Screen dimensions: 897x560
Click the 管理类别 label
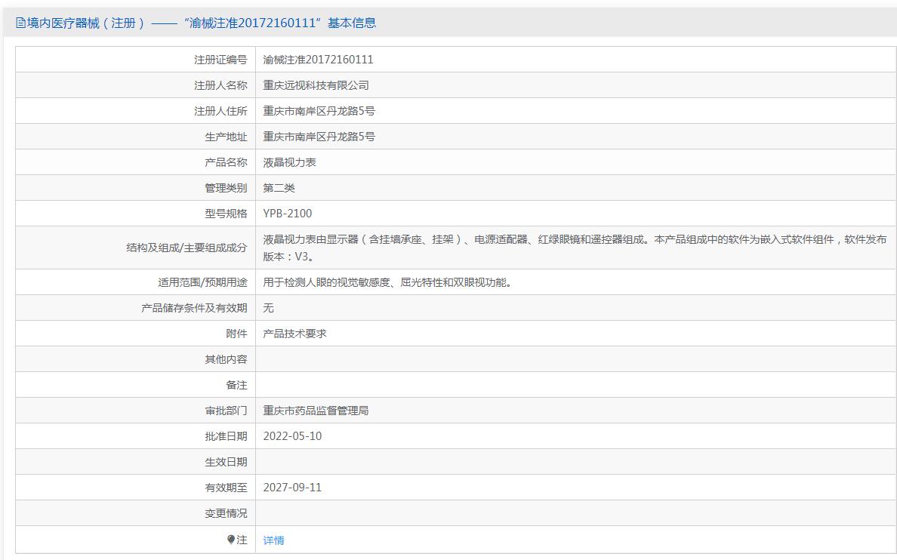[x=226, y=188]
